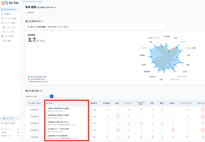
Task: Click the ヘルプページ external link icon
Action: click(x=18, y=129)
